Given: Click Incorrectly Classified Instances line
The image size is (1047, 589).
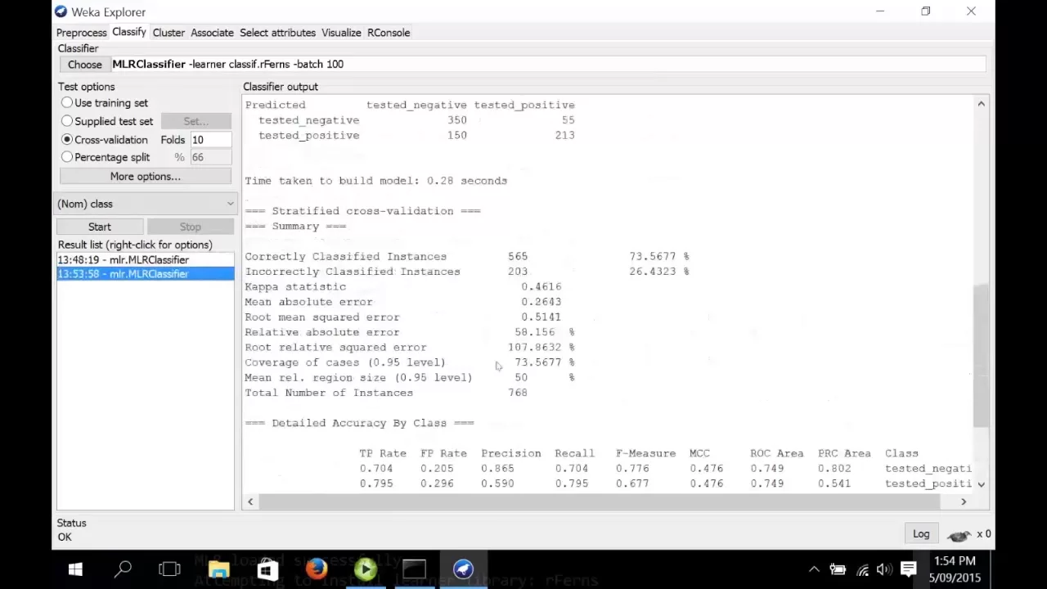Looking at the screenshot, I should click(x=467, y=272).
